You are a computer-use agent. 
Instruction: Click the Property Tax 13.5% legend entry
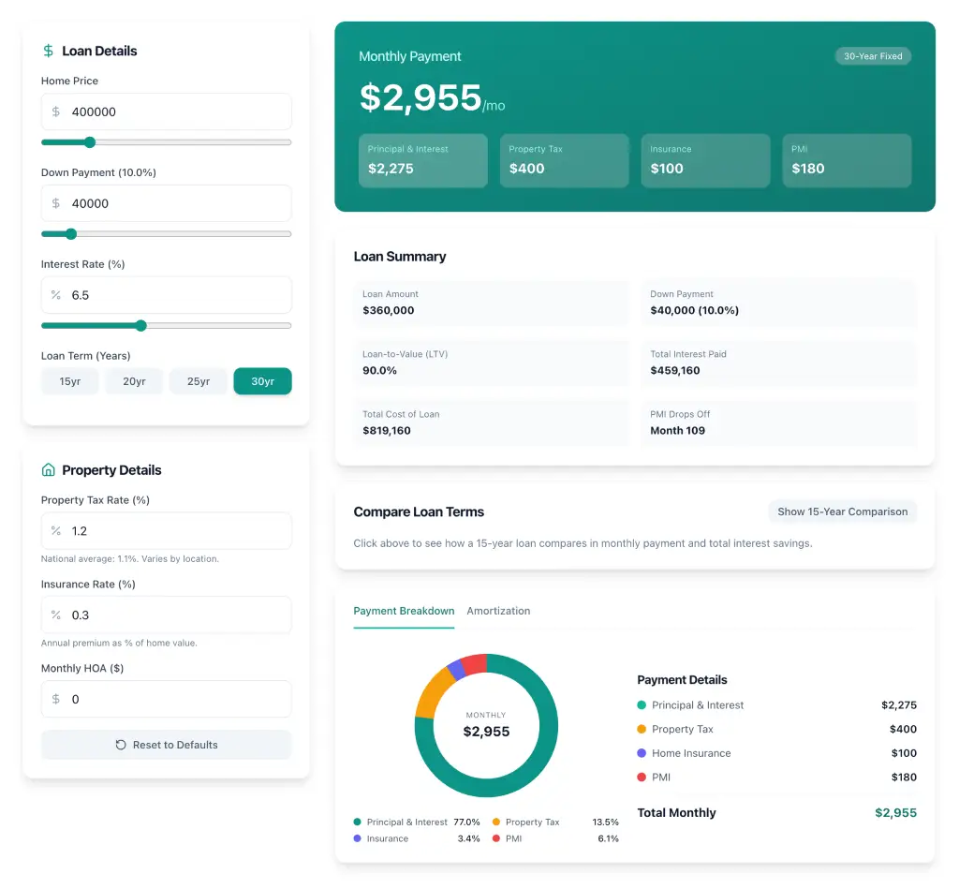click(555, 822)
